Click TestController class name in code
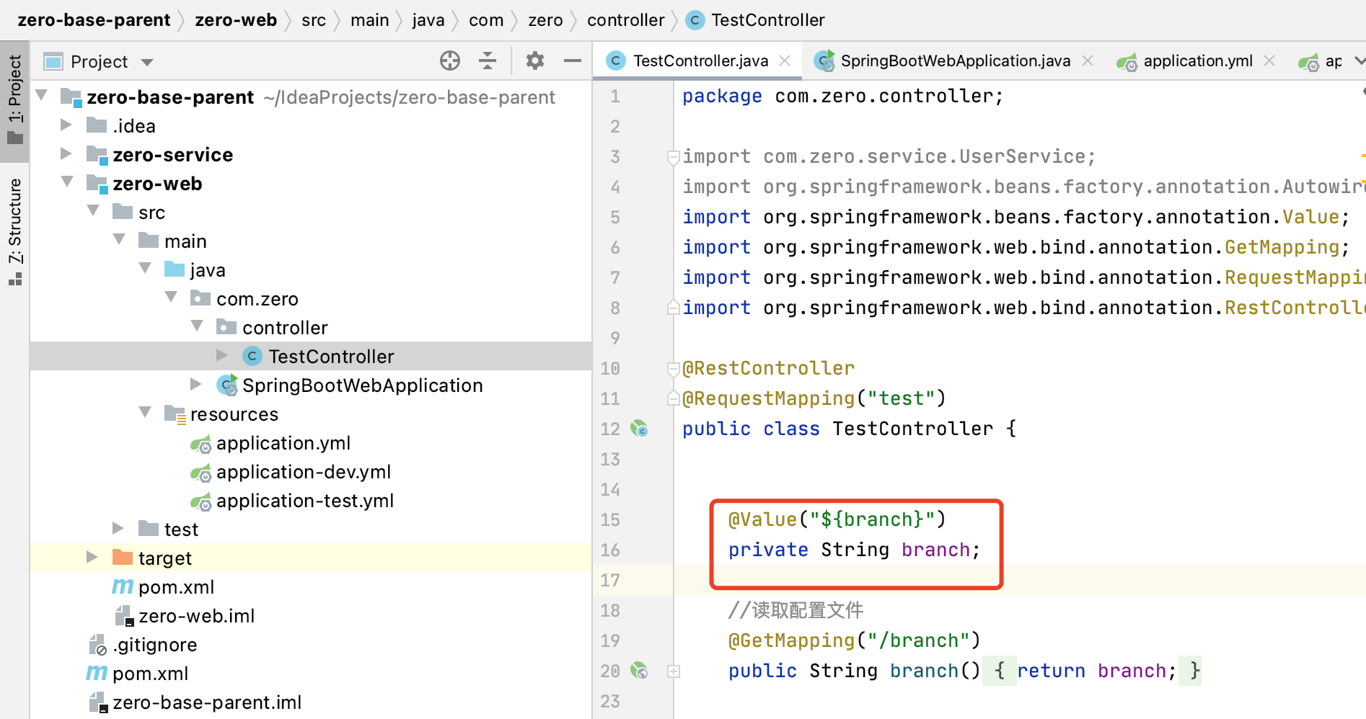 912,429
